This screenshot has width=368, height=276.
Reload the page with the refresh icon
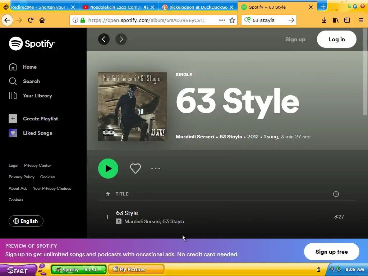(31, 20)
